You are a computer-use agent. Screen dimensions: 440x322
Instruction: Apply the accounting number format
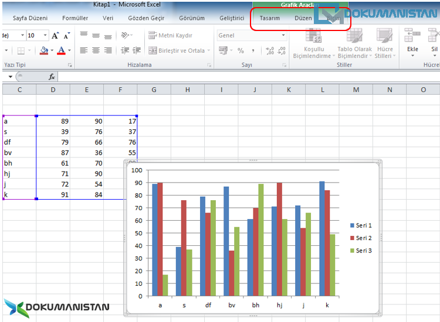tap(223, 50)
